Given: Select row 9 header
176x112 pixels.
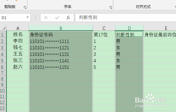Looking at the screenshot, I should click(3, 85).
